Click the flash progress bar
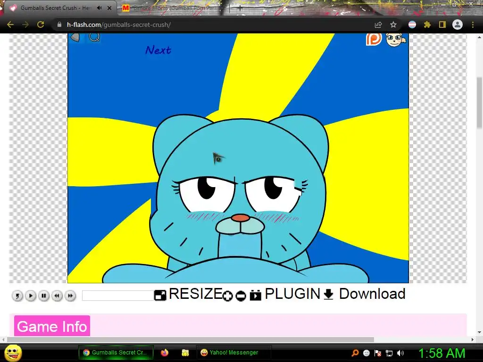483x362 pixels. [x=118, y=296]
